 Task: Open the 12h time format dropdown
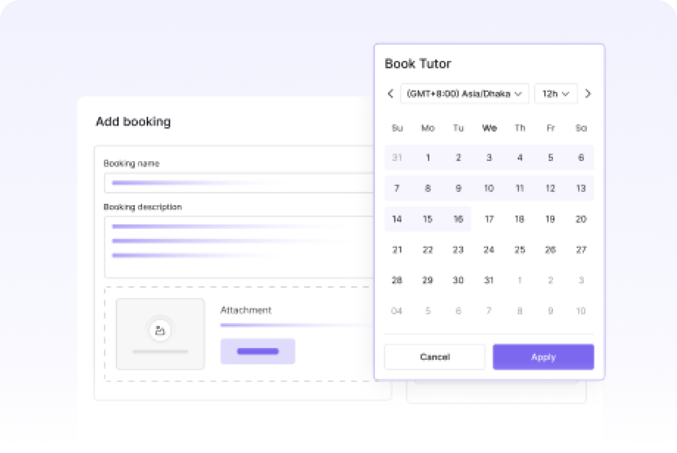coord(556,94)
